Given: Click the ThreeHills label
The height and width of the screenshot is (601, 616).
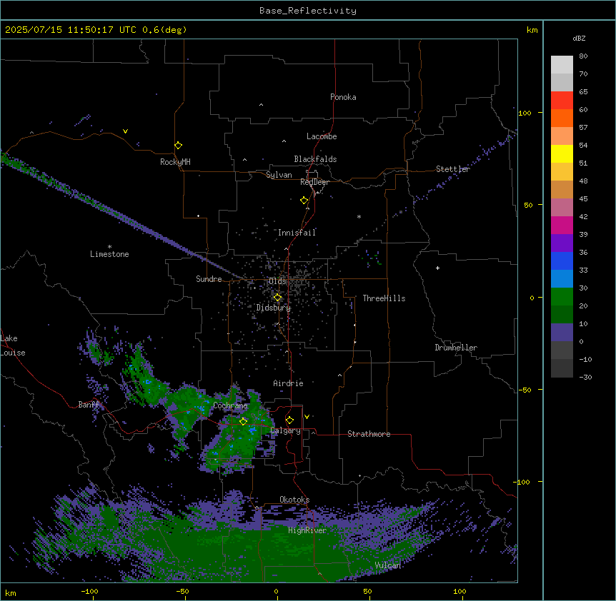Looking at the screenshot, I should [x=384, y=298].
